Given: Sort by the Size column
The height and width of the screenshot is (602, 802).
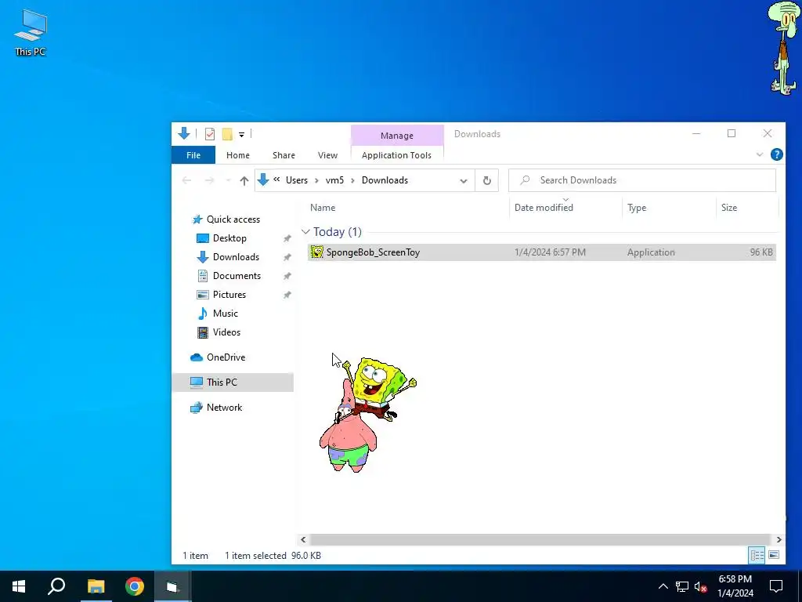Looking at the screenshot, I should point(746,207).
